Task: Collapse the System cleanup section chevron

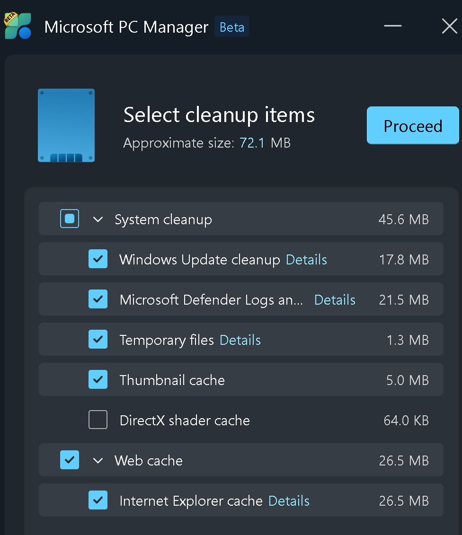Action: [x=98, y=219]
